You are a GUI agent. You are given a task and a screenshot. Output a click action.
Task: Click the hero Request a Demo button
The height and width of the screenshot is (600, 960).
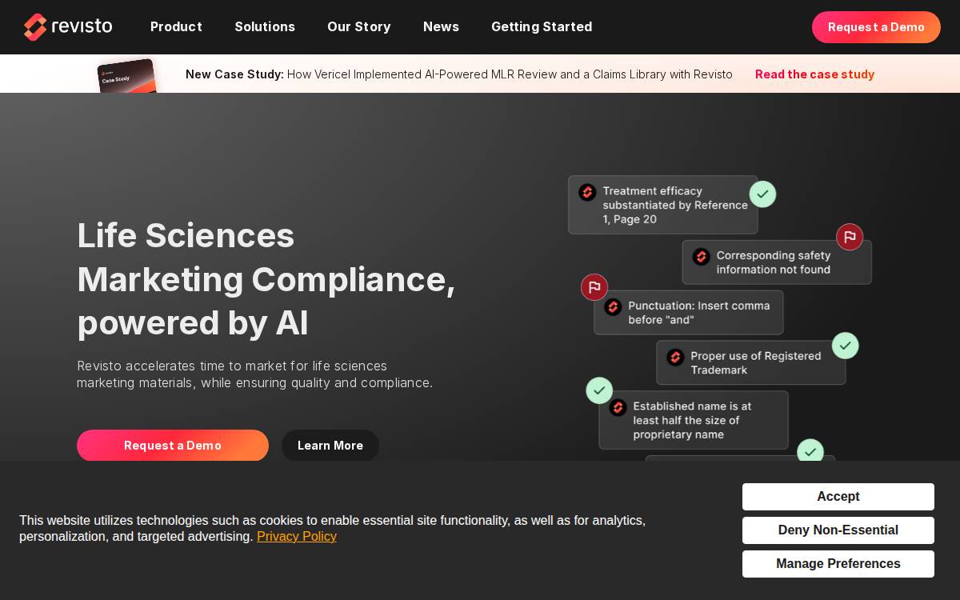[173, 446]
